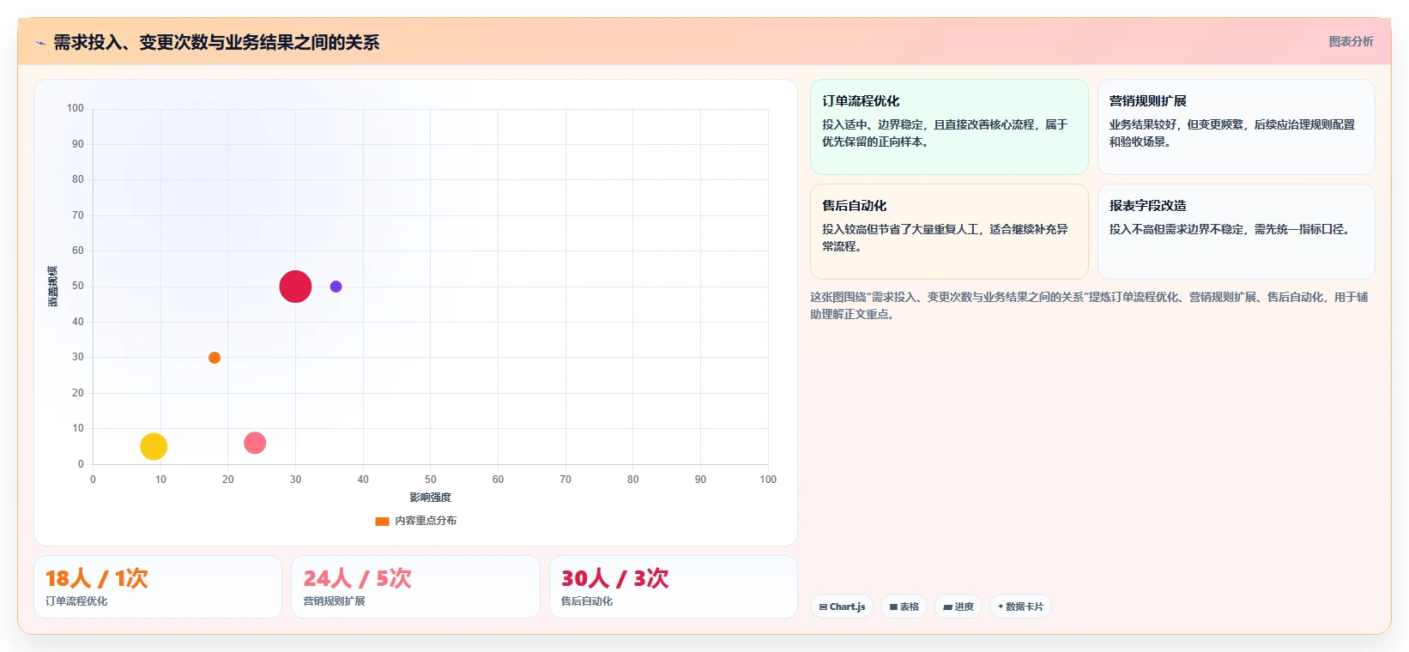Click the description text 投入较高但节省了大量重复人工

[x=945, y=238]
